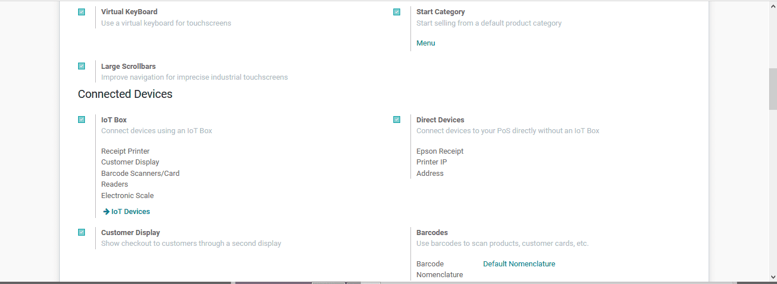
Task: Uncheck the Start Category option
Action: pyautogui.click(x=397, y=12)
